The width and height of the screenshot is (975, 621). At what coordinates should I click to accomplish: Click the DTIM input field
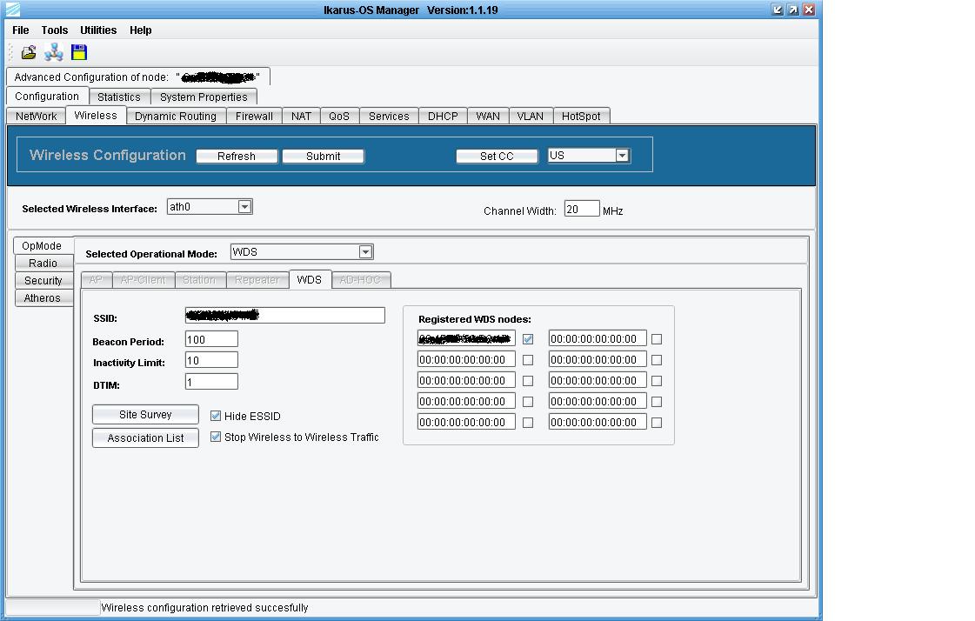[x=211, y=381]
